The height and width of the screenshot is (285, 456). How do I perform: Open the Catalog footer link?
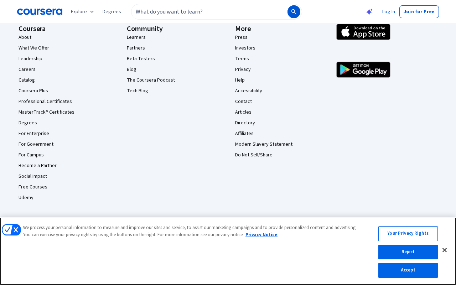(27, 80)
